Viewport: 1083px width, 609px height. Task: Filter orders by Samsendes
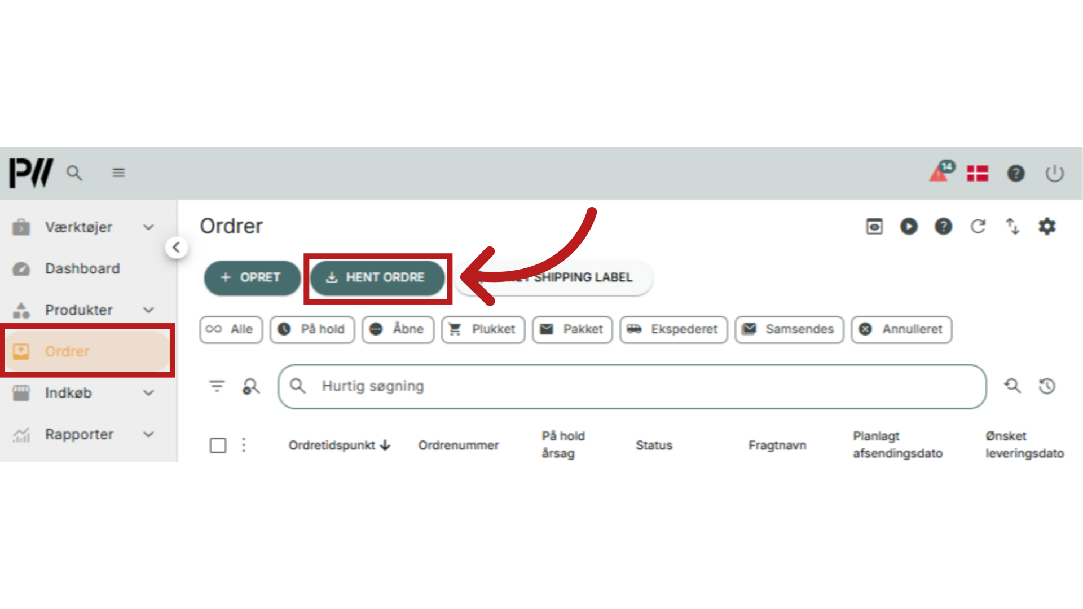click(x=789, y=329)
